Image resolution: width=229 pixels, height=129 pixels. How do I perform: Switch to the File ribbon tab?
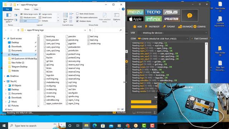(7, 9)
